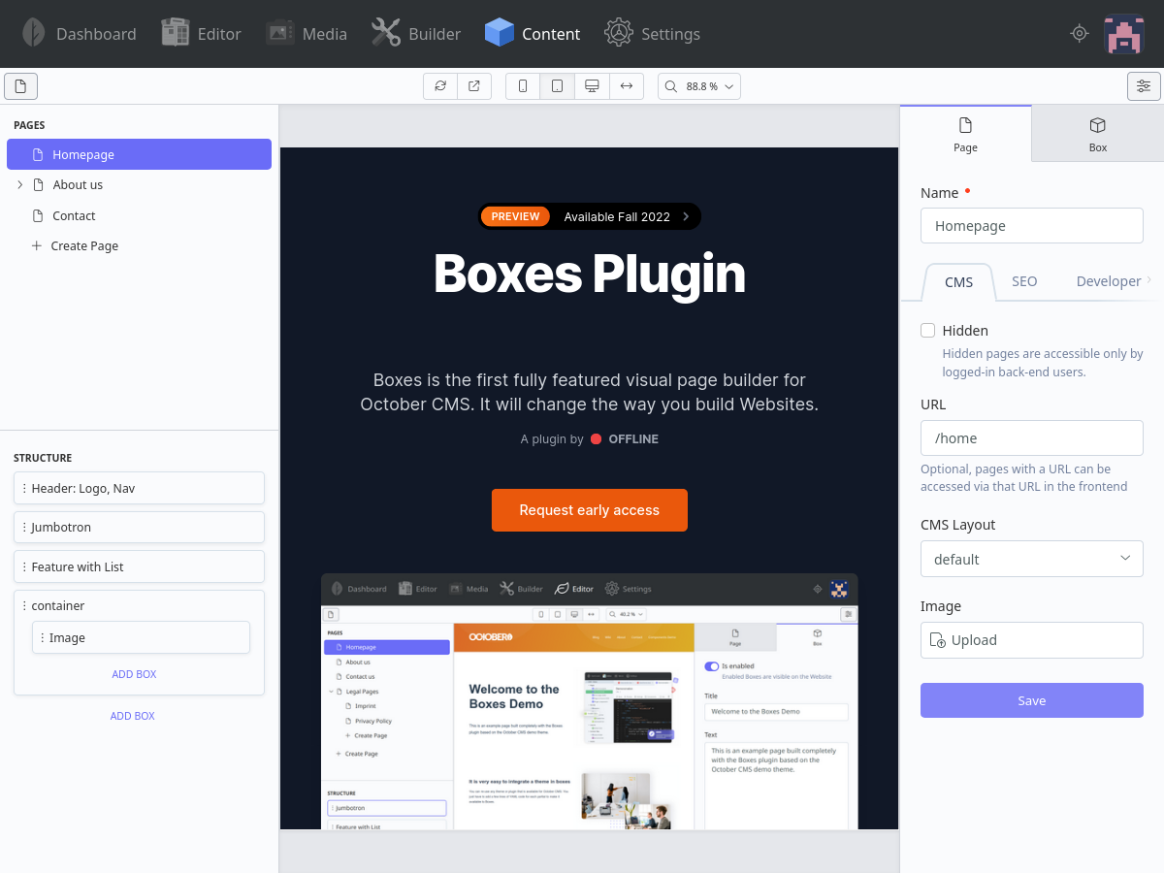Open the SEO tab

[x=1024, y=281]
